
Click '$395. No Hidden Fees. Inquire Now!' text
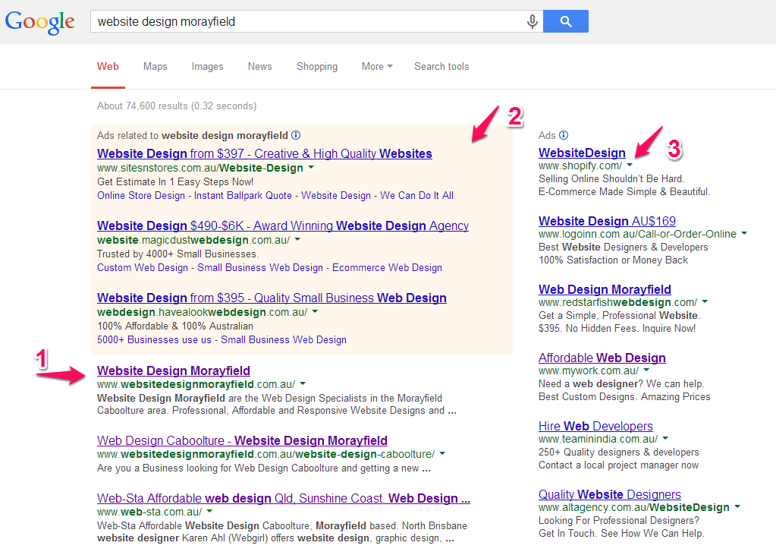tap(617, 329)
